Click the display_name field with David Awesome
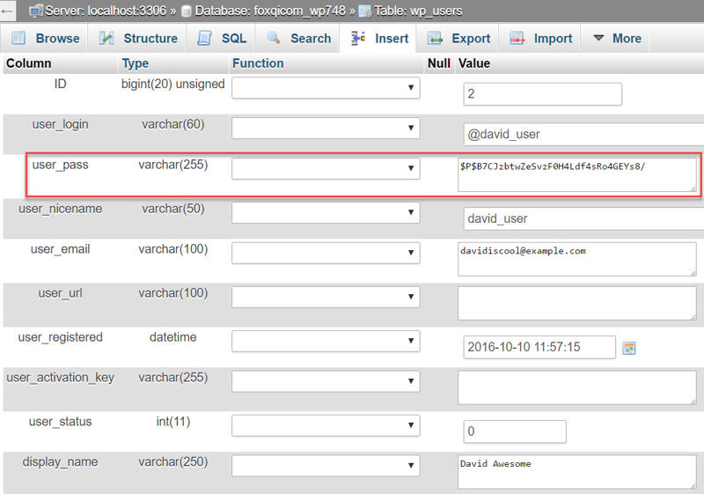This screenshot has width=704, height=494. [577, 472]
